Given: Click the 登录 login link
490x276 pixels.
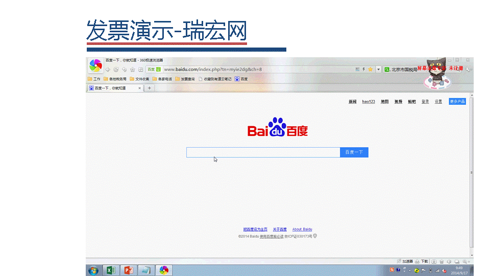Looking at the screenshot, I should coord(425,102).
